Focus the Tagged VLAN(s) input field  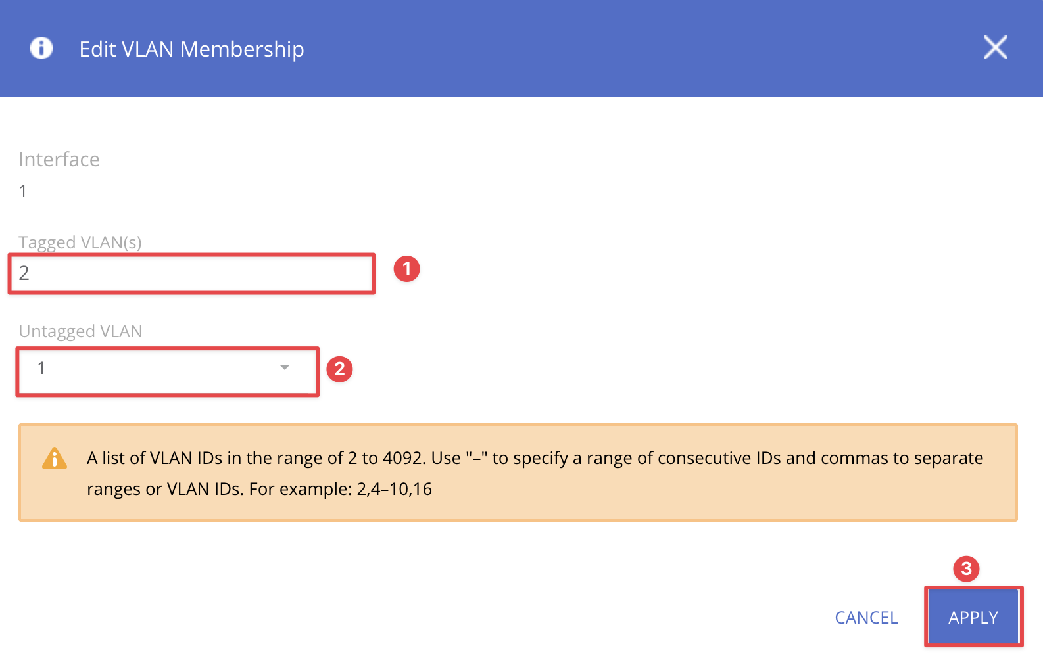[x=191, y=273]
